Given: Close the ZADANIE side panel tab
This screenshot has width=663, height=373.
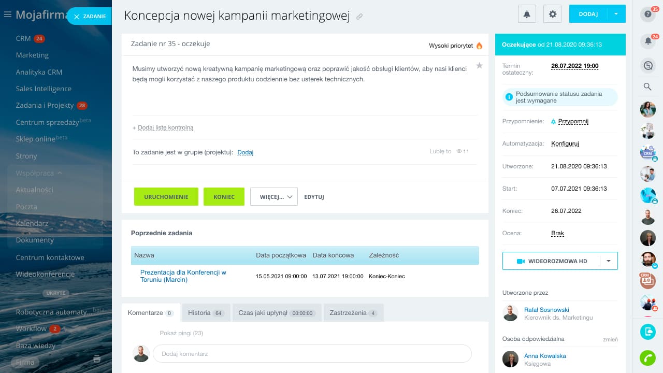Looking at the screenshot, I should 77,17.
